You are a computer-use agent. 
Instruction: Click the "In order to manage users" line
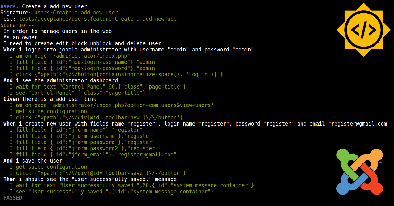click(58, 31)
